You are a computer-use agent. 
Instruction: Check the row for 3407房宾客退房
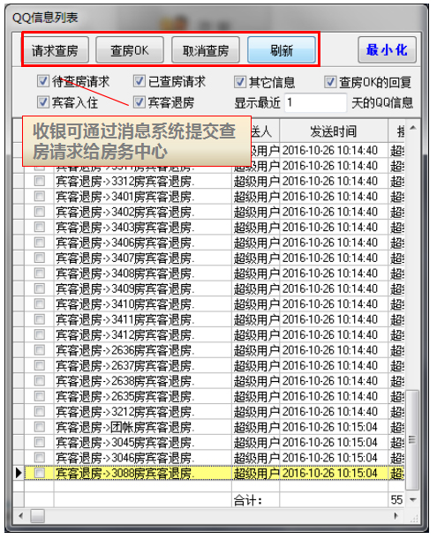point(40,258)
